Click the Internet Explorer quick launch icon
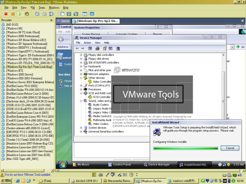The height and width of the screenshot is (184, 246). click(18, 181)
